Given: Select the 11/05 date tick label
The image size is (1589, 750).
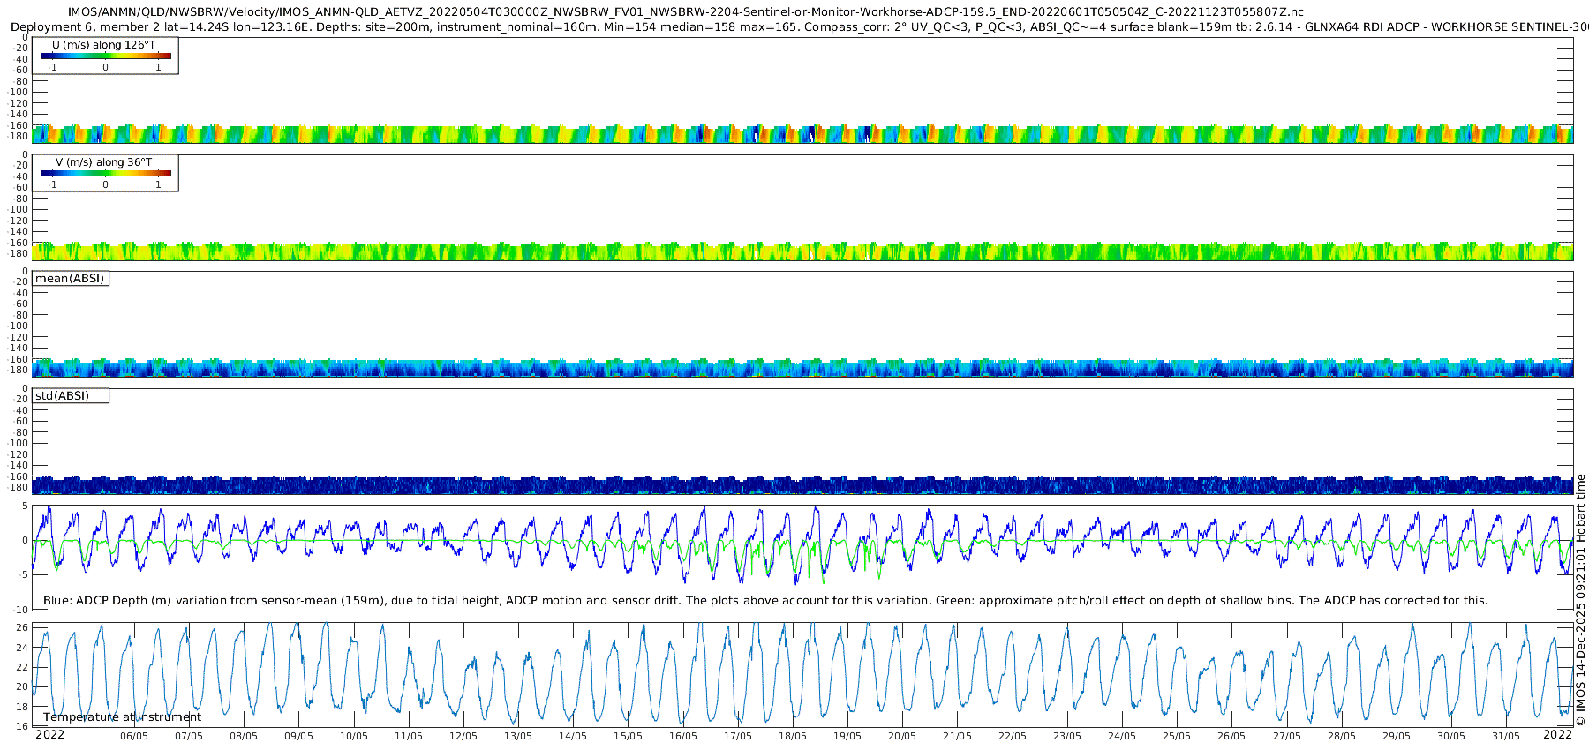Looking at the screenshot, I should click(409, 737).
